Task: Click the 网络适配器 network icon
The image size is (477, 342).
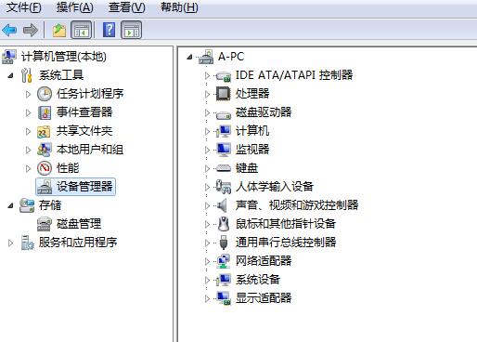Action: point(224,261)
